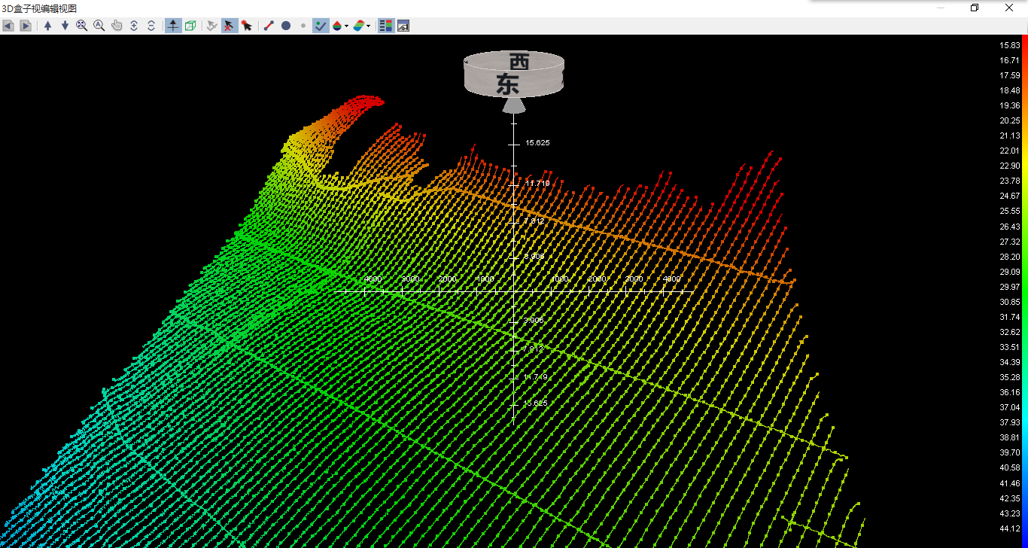The height and width of the screenshot is (548, 1028).
Task: Select the magnifier icon with letter A
Action: click(99, 26)
